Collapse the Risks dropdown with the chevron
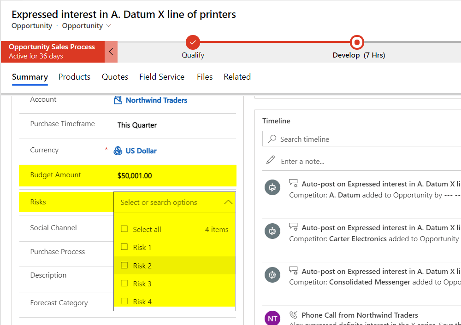461x325 pixels. (228, 203)
